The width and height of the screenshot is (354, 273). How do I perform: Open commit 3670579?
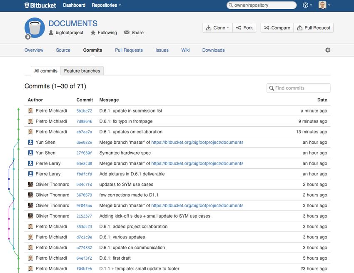click(x=84, y=195)
